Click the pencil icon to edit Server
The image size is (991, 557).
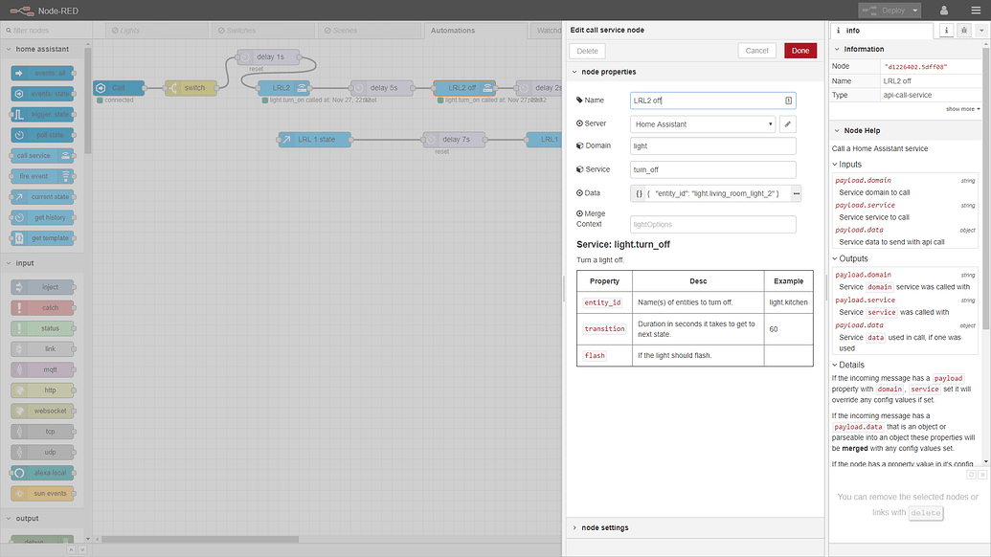tap(788, 123)
